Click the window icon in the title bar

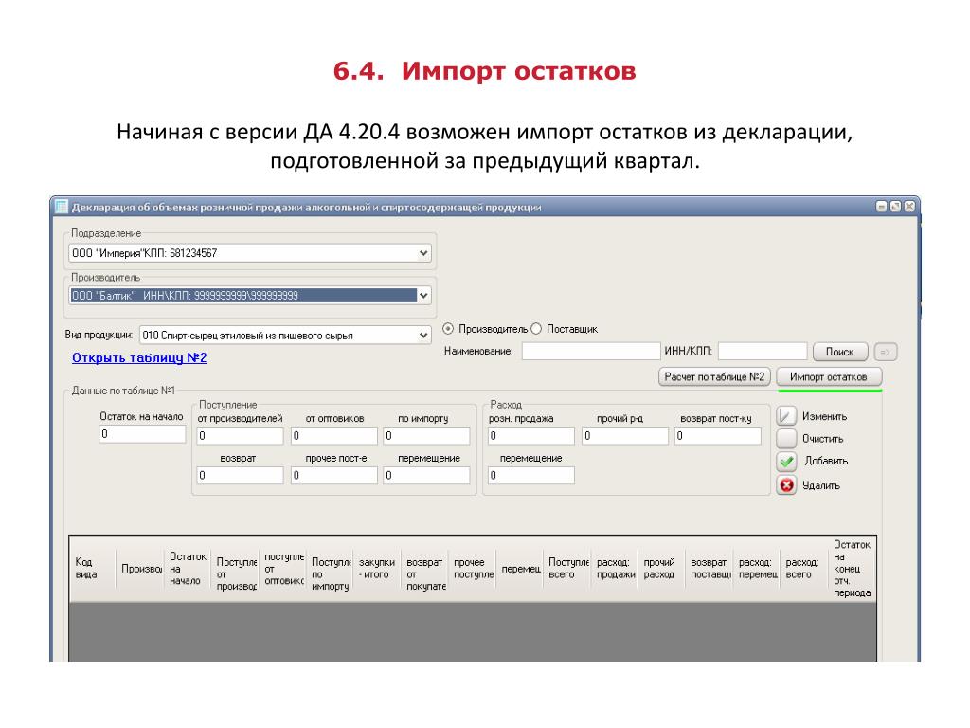tap(62, 207)
